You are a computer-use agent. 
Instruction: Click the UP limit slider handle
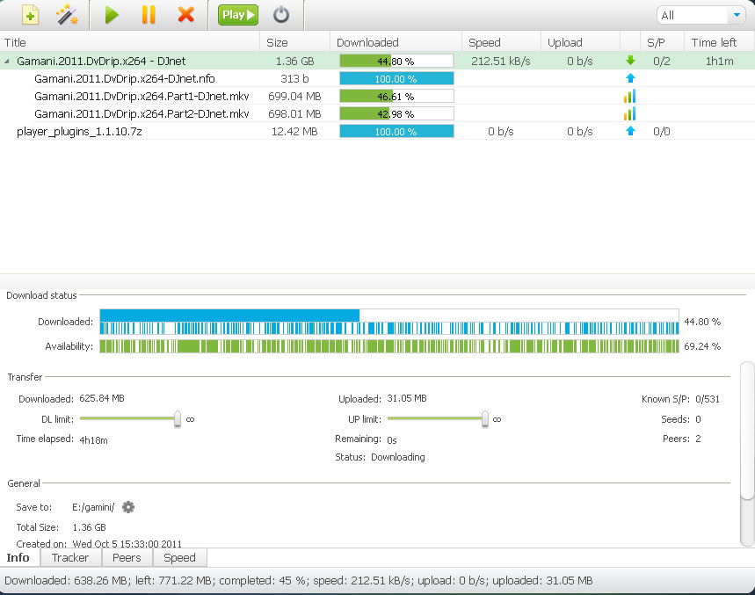coord(485,419)
